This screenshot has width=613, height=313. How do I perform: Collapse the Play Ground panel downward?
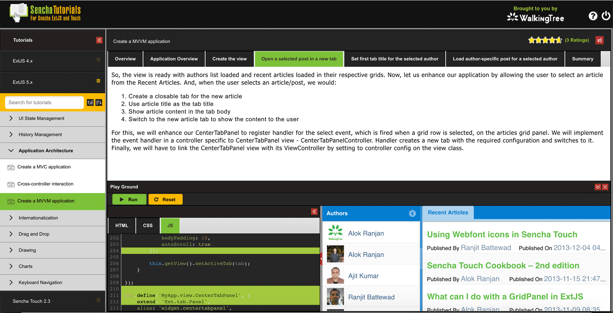597,187
